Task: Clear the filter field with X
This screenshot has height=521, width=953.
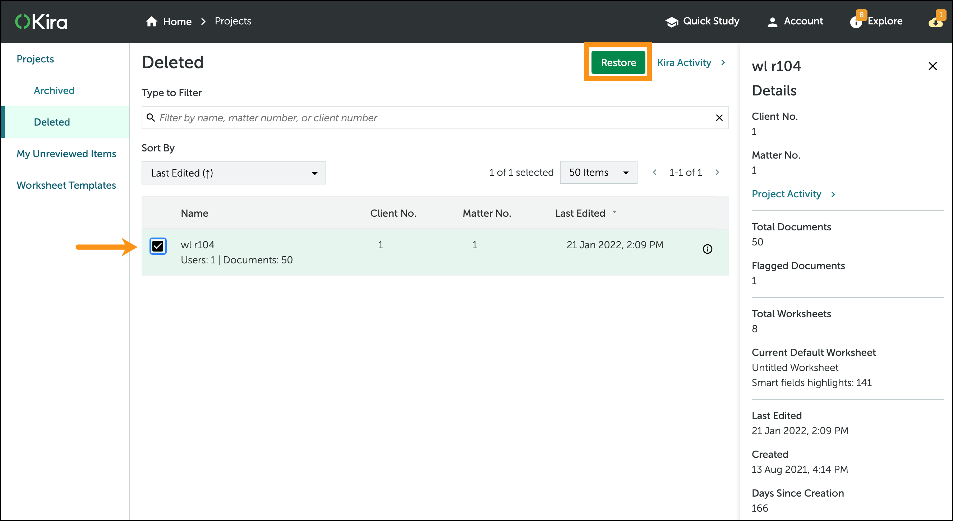Action: (719, 117)
